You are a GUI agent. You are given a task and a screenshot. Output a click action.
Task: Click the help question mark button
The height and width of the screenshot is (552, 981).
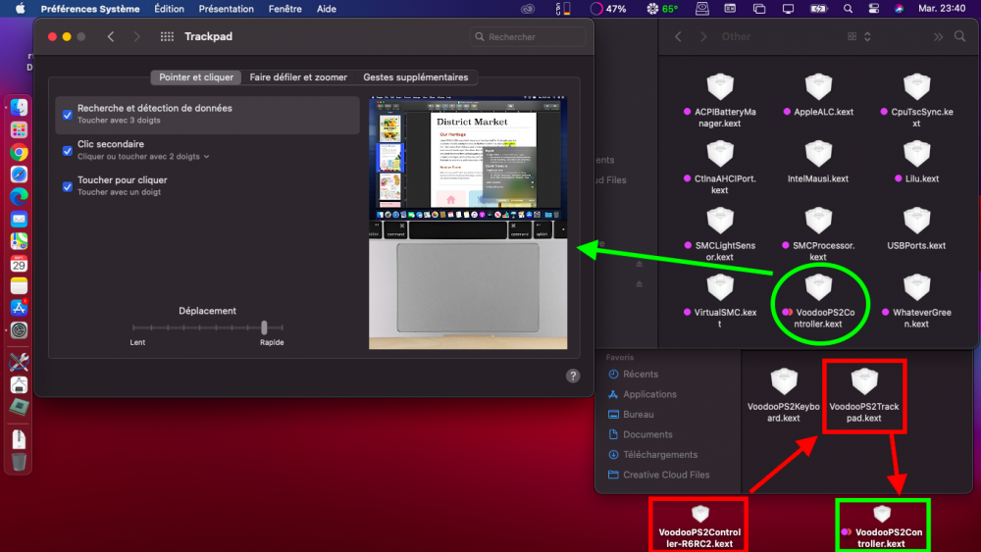point(573,376)
